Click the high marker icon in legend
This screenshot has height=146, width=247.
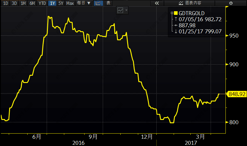(172, 19)
